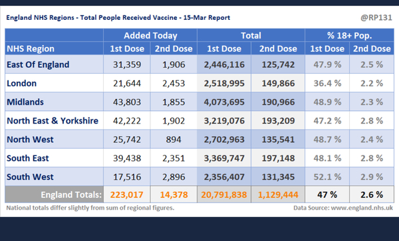
Task: Select the 193,209 cell
Action: click(x=278, y=121)
